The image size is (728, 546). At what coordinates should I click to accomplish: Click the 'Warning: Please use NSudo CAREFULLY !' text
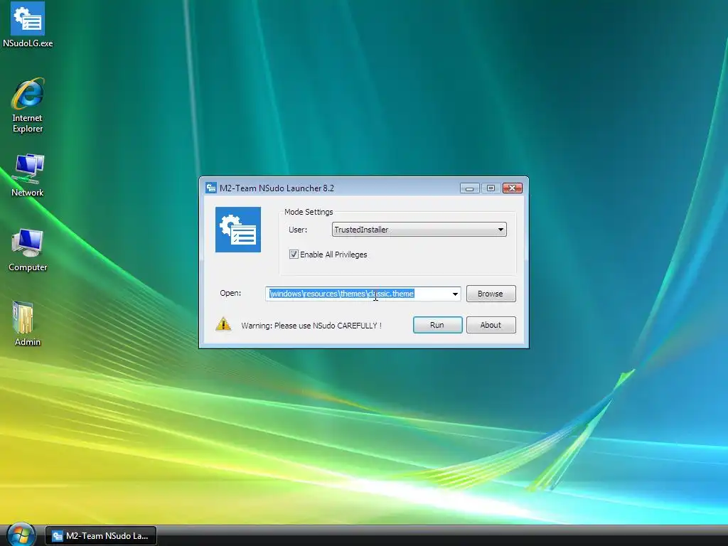click(x=311, y=326)
